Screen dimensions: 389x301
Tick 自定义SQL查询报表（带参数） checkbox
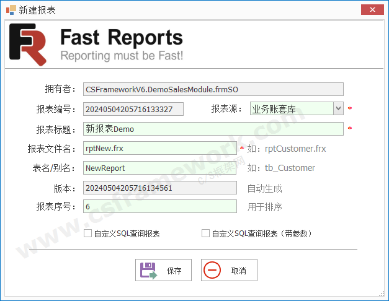(205, 233)
